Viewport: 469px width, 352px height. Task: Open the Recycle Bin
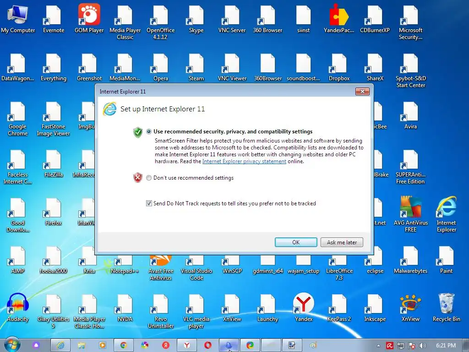click(446, 307)
